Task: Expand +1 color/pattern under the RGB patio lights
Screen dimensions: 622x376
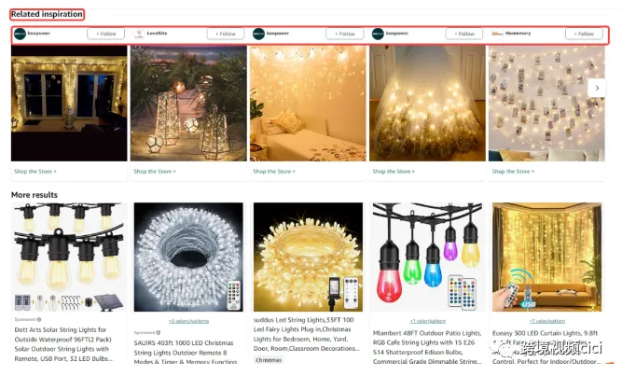Action: (428, 321)
